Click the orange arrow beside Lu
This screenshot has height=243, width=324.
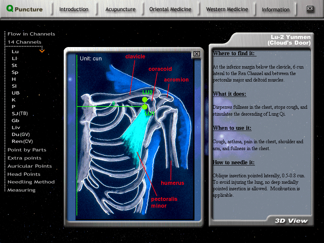(x=42, y=51)
